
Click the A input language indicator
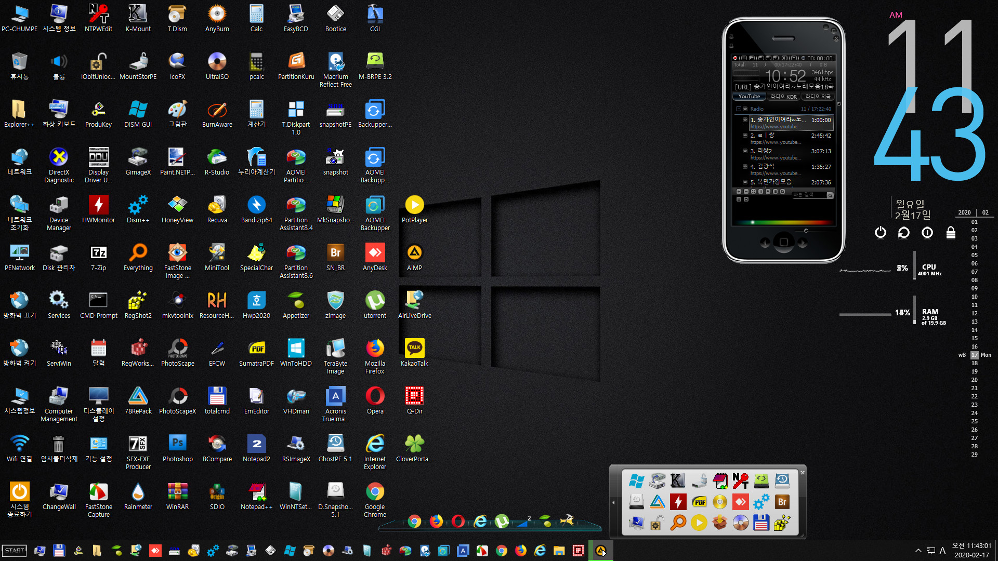pyautogui.click(x=942, y=551)
